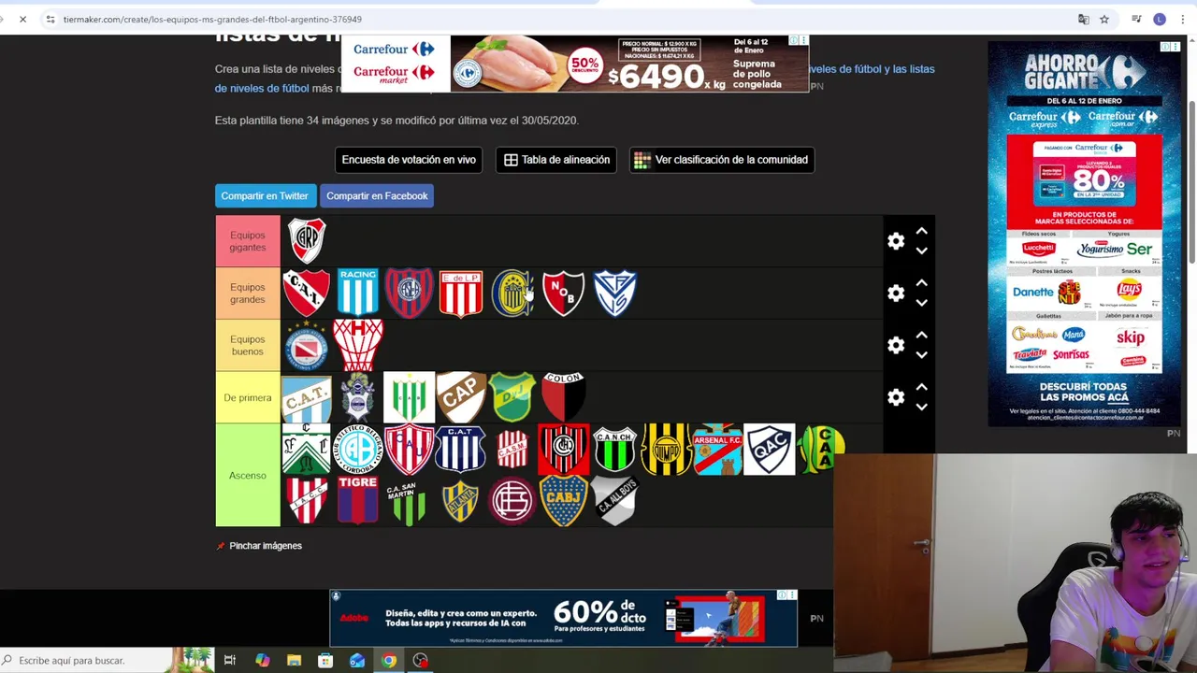Select the Racing crest
Screen dimensions: 1197x673
click(x=357, y=293)
